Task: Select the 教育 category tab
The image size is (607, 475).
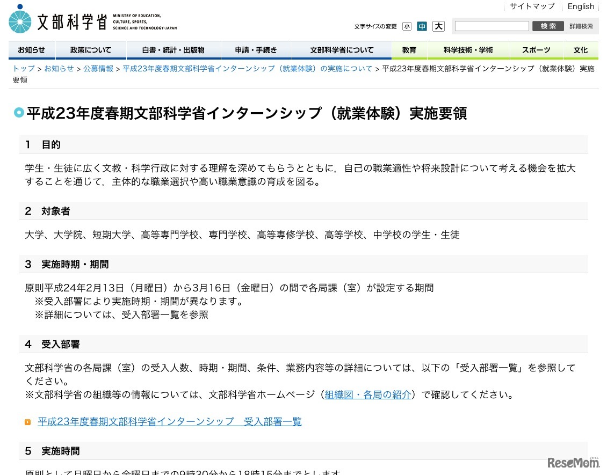Action: (409, 49)
